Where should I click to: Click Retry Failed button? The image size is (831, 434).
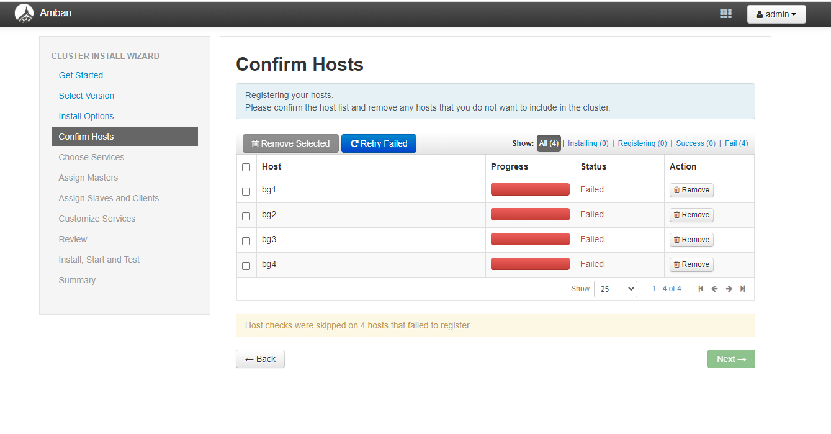[379, 143]
